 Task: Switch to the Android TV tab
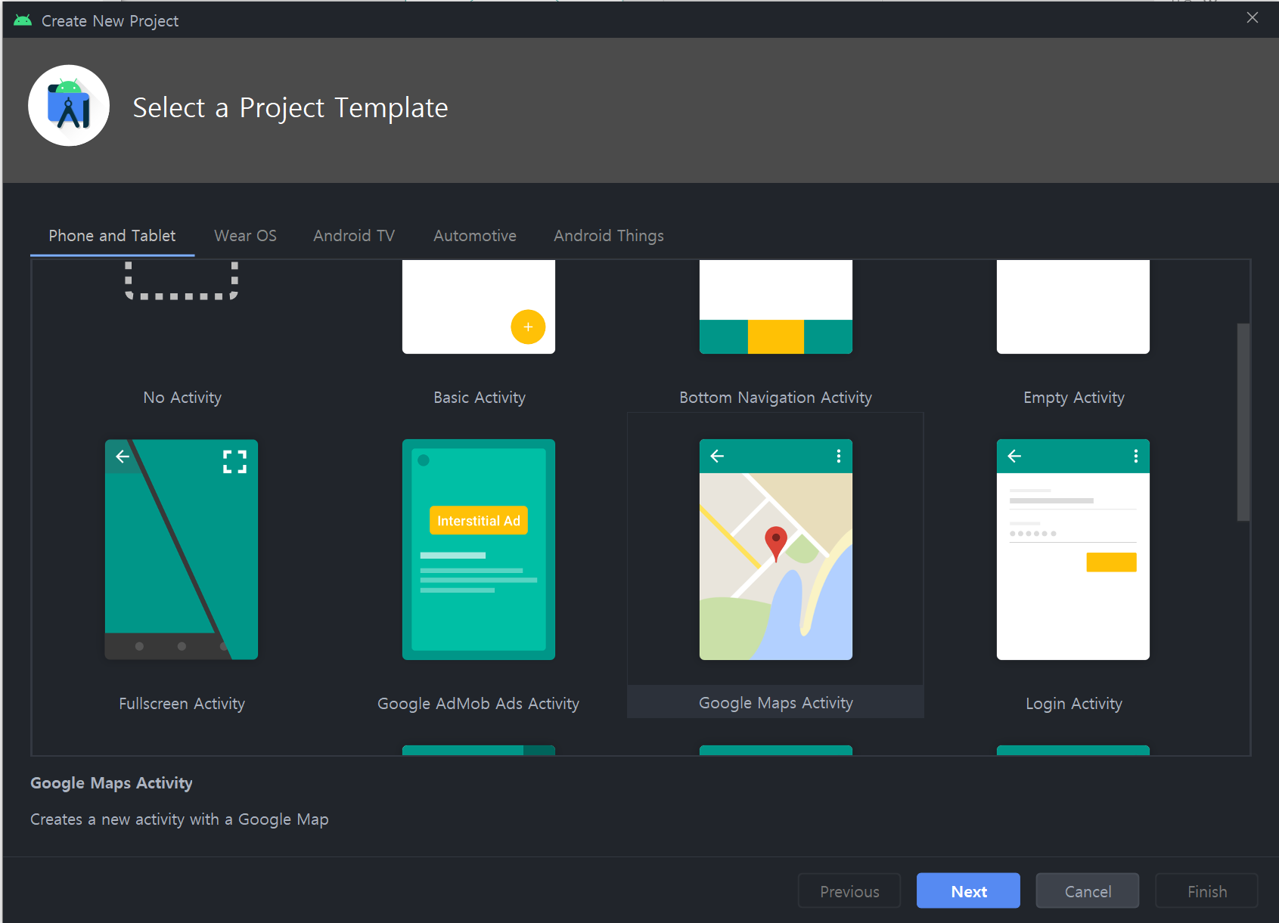(x=354, y=236)
